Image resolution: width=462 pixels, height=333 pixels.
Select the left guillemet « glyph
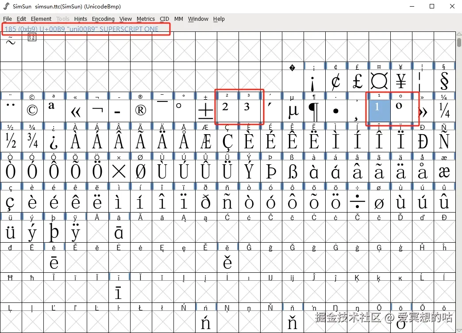coord(76,111)
